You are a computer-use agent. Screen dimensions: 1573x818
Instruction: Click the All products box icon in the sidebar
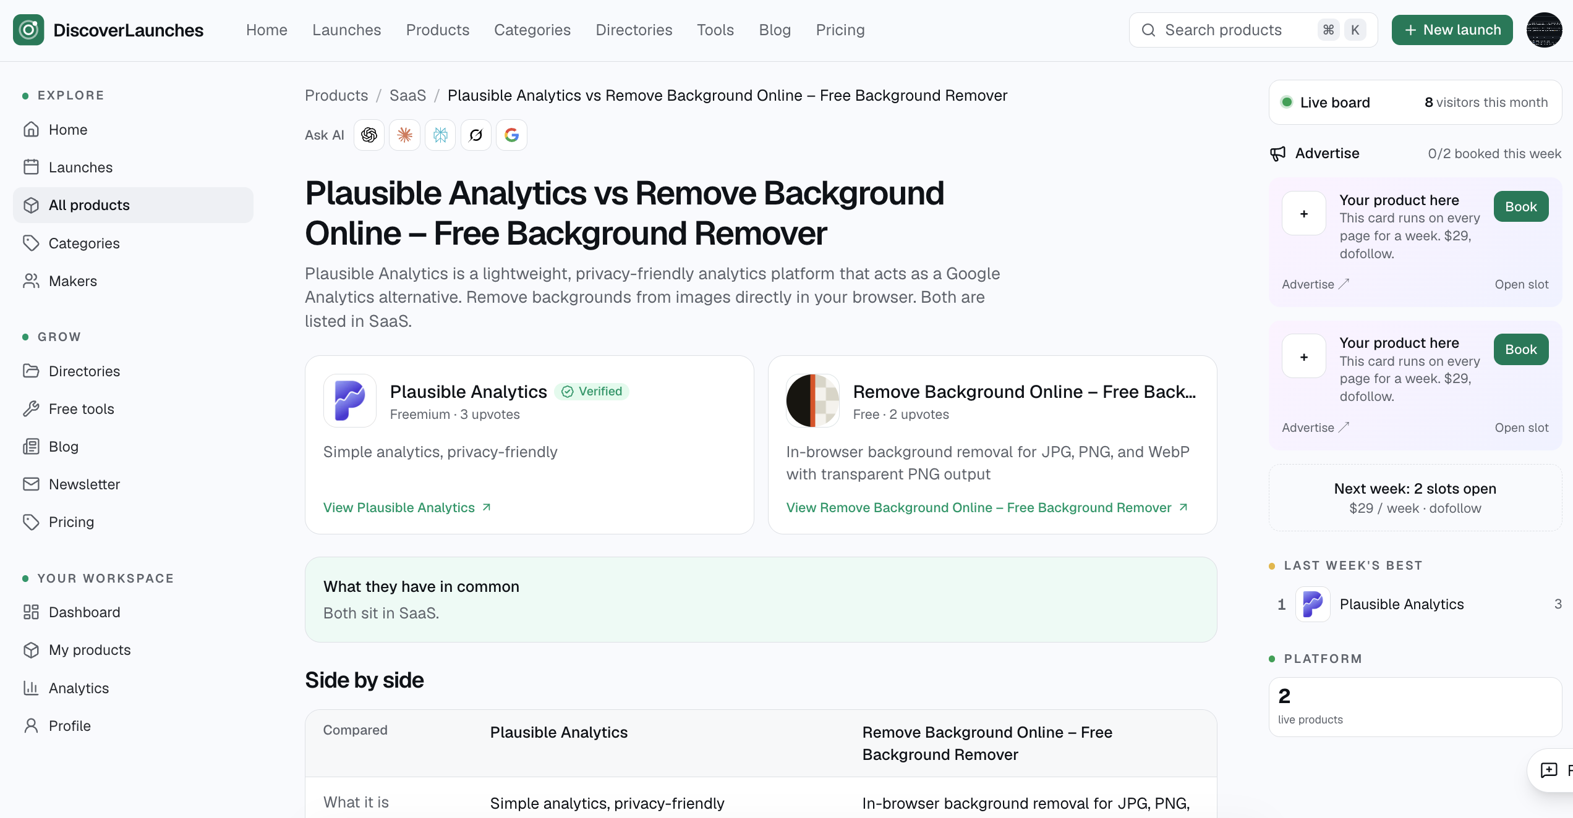pos(31,205)
